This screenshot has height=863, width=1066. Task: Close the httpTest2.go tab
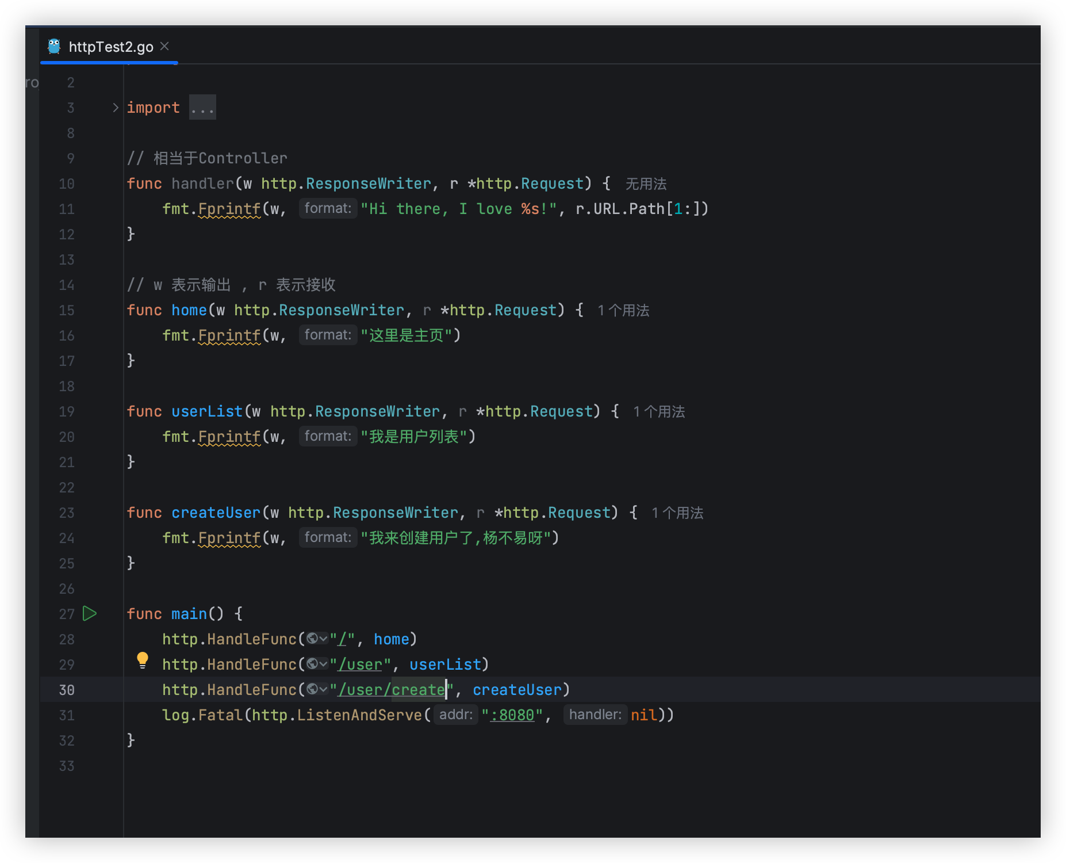[x=164, y=46]
